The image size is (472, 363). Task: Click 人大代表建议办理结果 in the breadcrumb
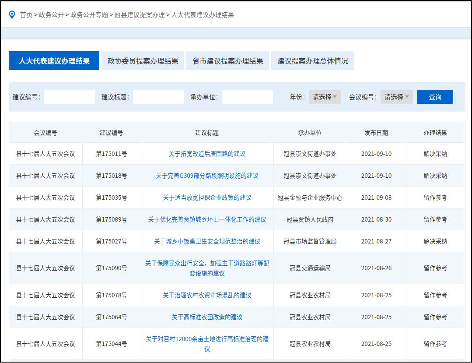203,15
